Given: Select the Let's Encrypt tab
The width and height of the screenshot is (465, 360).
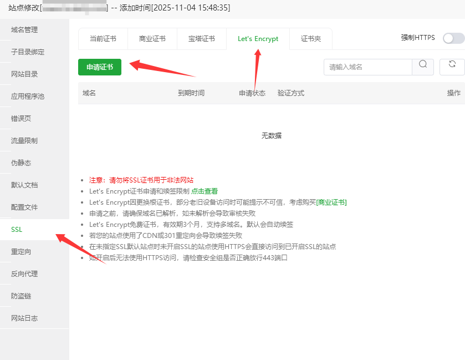Looking at the screenshot, I should tap(258, 39).
